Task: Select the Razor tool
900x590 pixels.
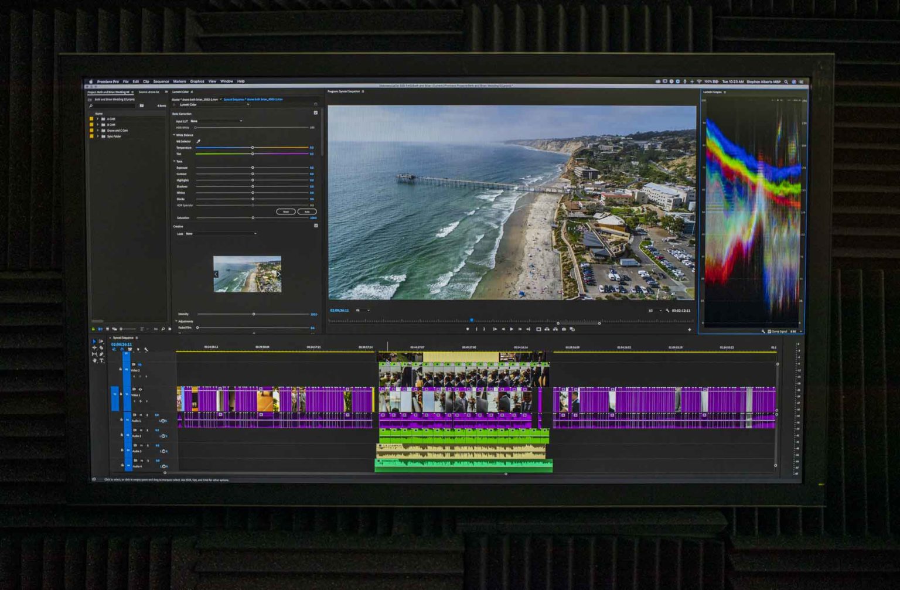Action: pos(101,347)
